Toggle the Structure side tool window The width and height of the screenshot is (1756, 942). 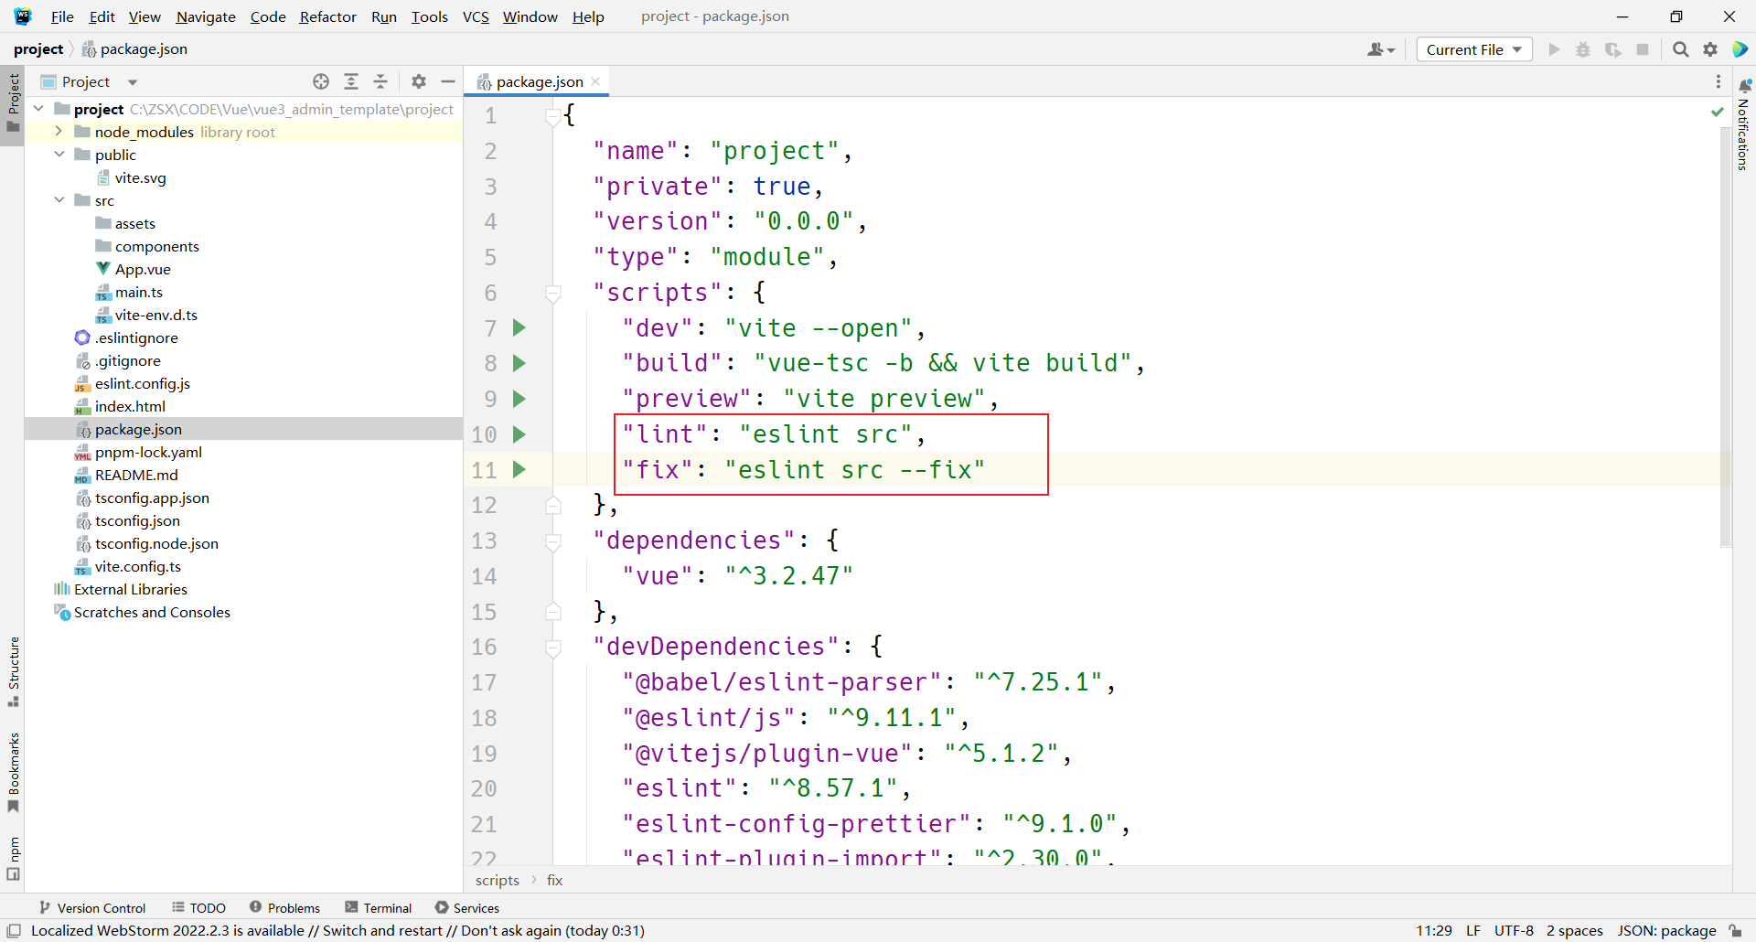point(13,672)
